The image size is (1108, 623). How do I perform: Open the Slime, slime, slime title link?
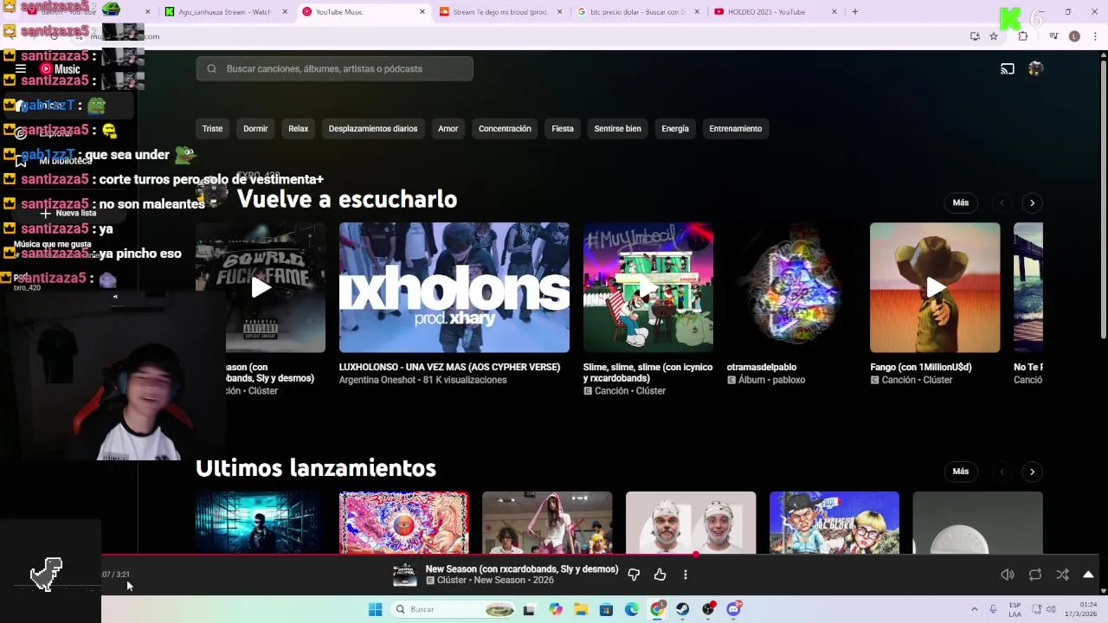pyautogui.click(x=648, y=372)
